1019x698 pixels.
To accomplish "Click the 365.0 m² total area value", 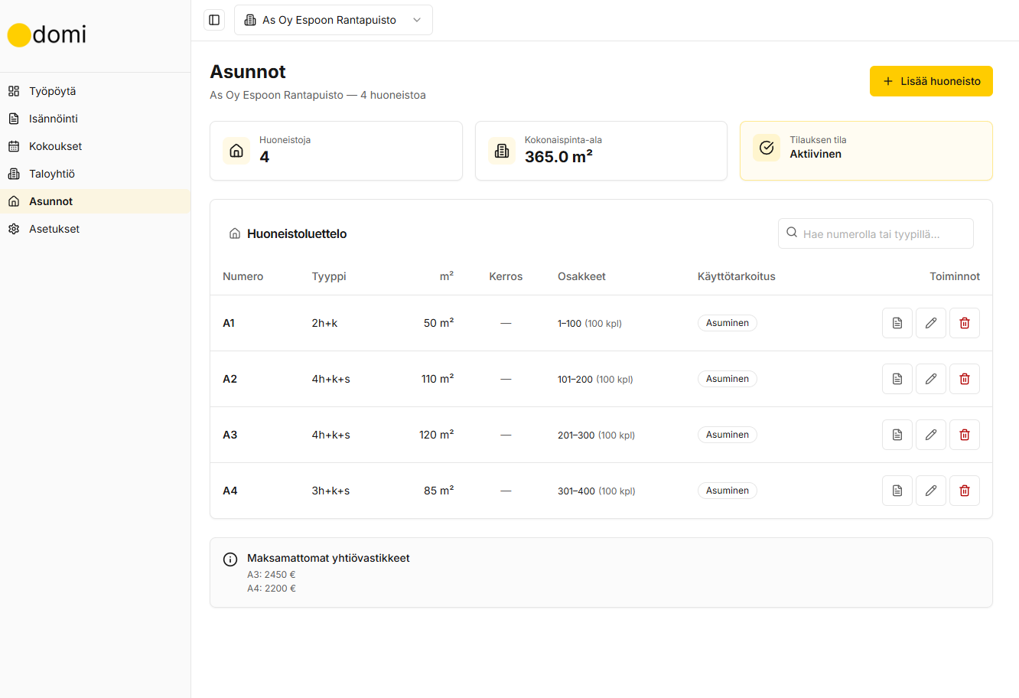I will [x=558, y=157].
